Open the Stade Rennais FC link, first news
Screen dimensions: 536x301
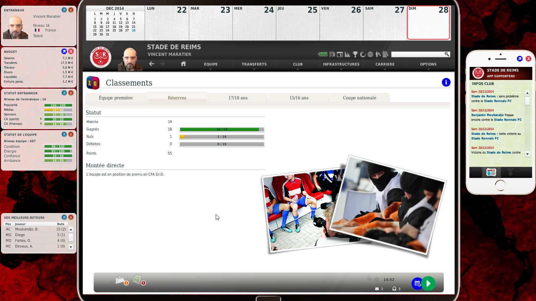498,101
